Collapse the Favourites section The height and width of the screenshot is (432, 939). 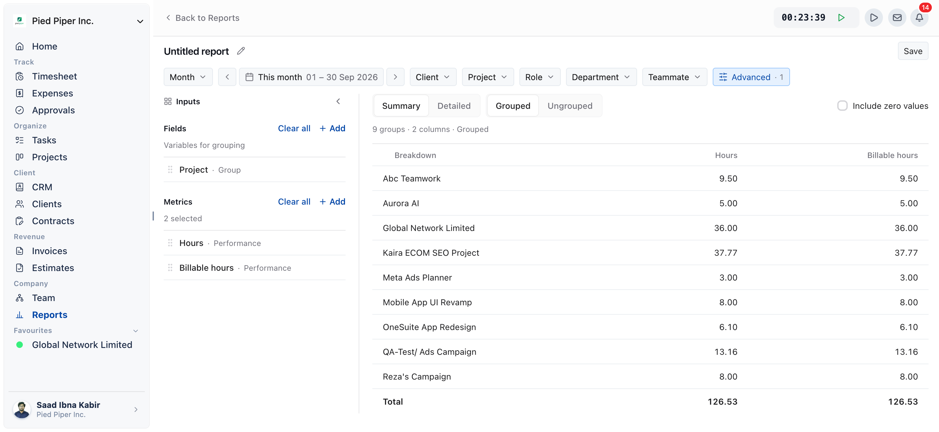click(136, 331)
